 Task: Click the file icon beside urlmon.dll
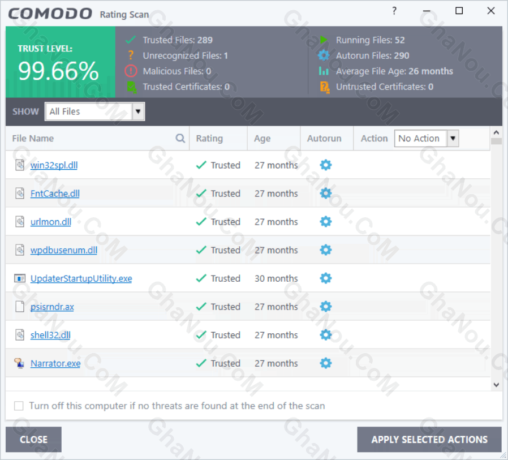click(20, 222)
